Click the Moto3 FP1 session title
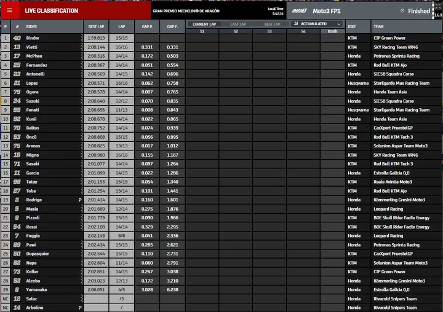This screenshot has height=312, width=443. point(326,11)
